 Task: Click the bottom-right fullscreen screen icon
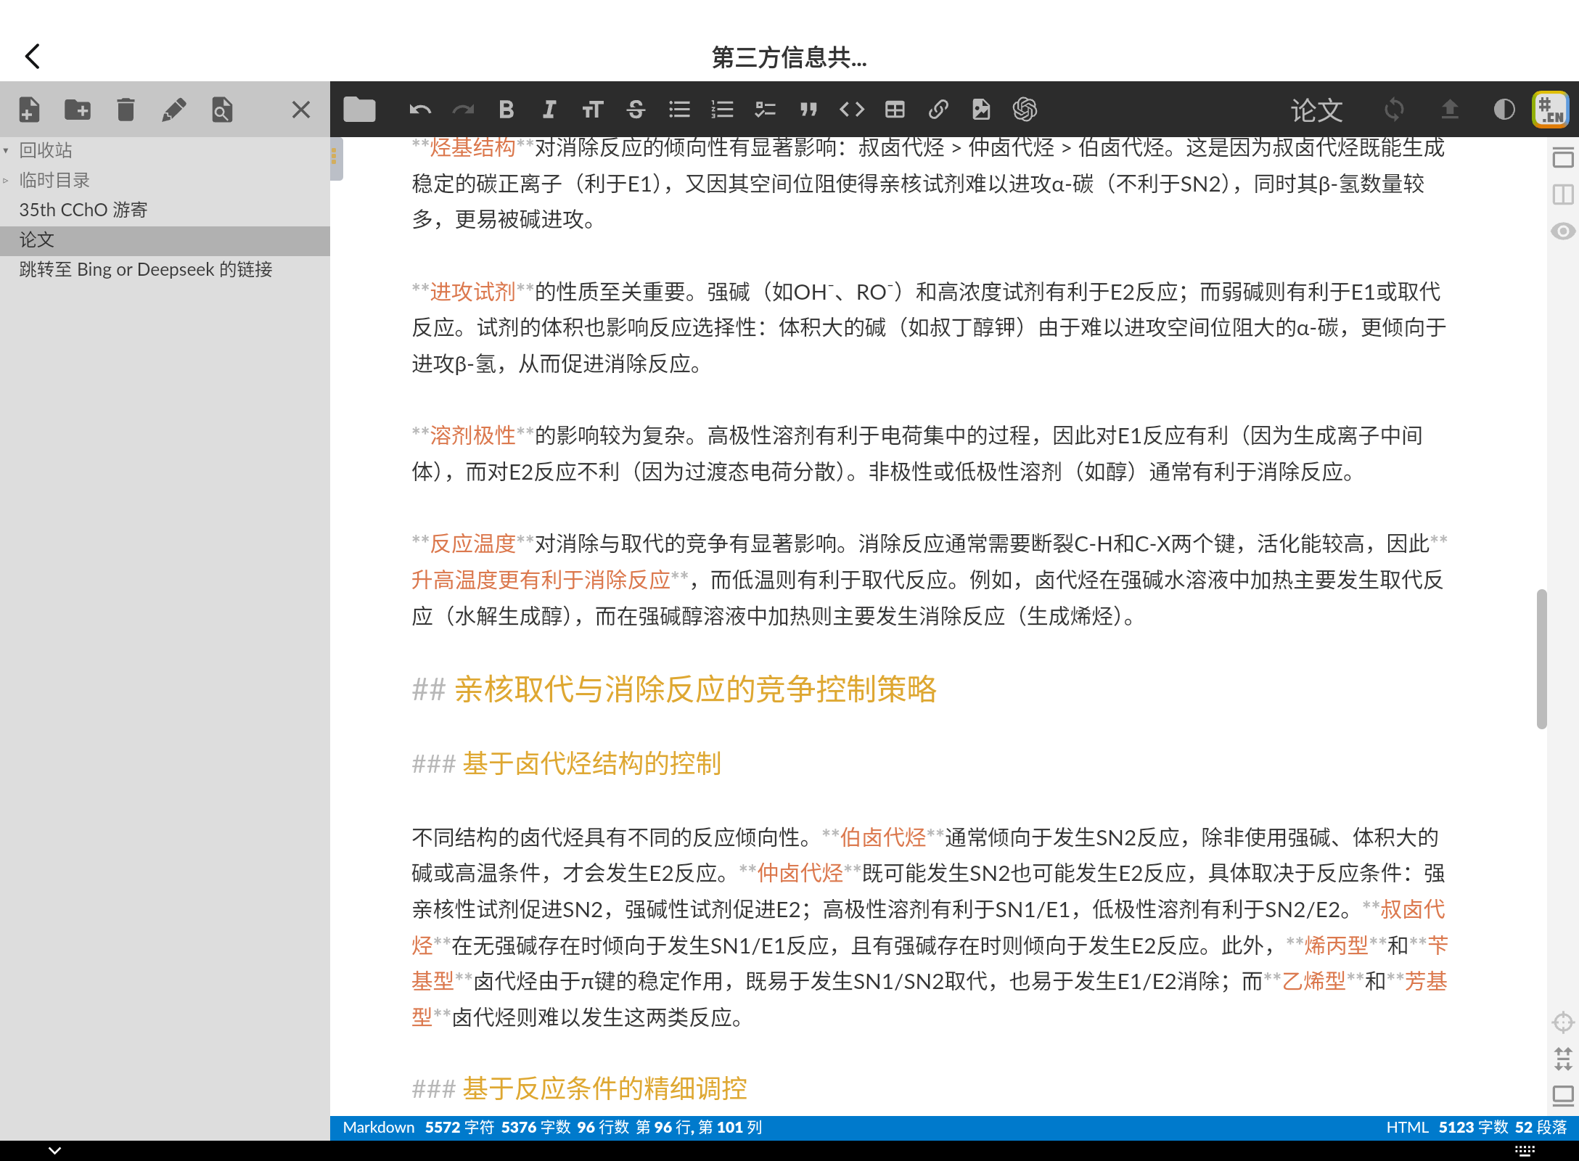pos(1563,1095)
